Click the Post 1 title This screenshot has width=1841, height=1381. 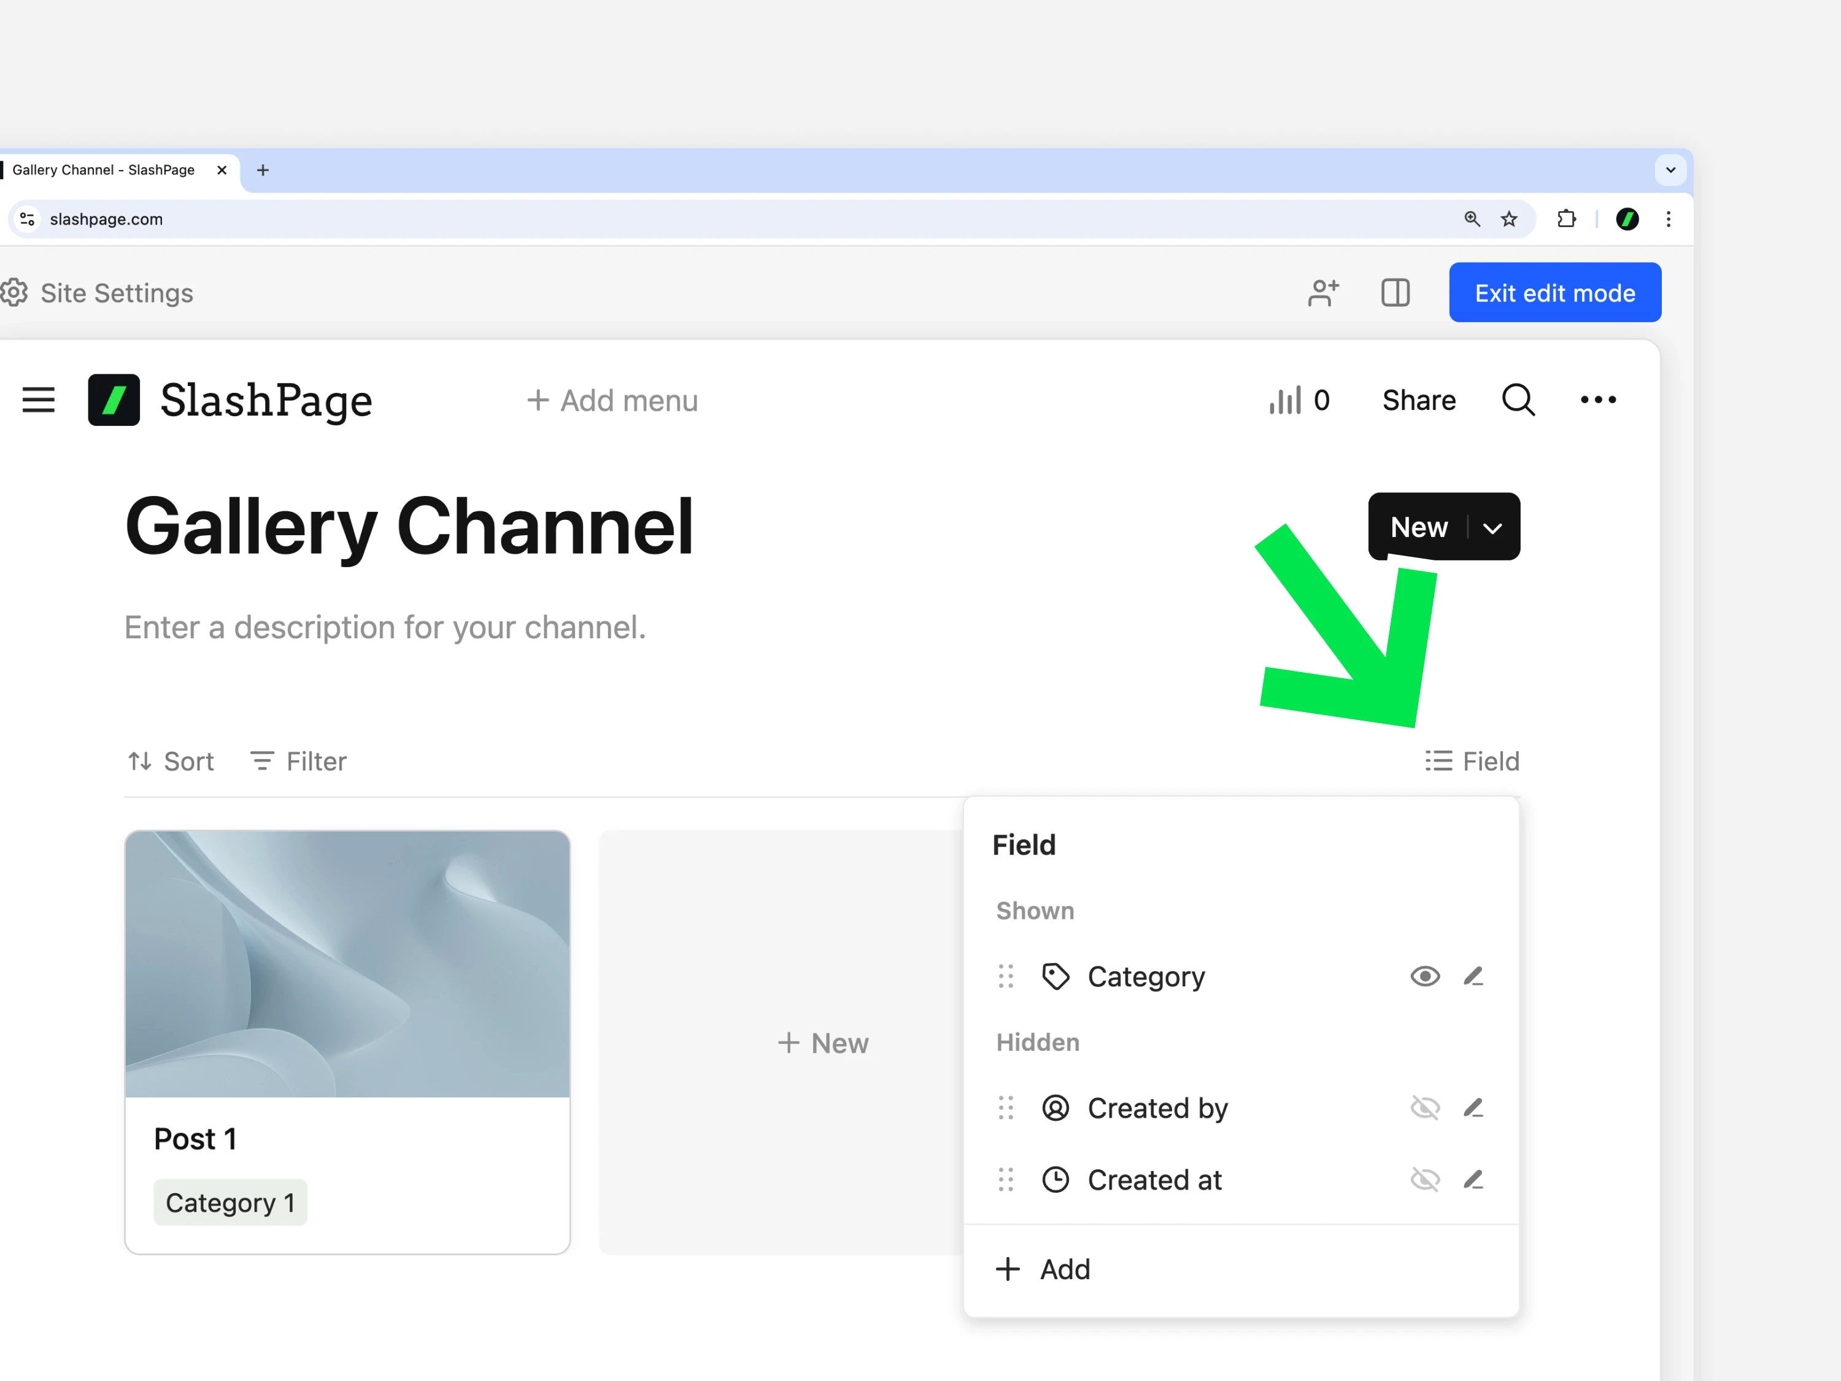coord(195,1139)
